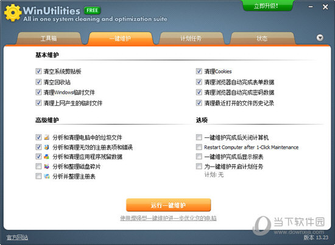This screenshot has width=335, height=245.
Task: Minimize the WinUtilities window
Action: tap(311, 7)
